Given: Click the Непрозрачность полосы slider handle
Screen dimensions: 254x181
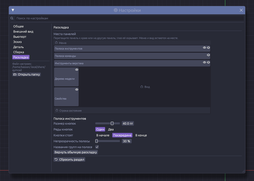Looking at the screenshot, I should (97, 141).
